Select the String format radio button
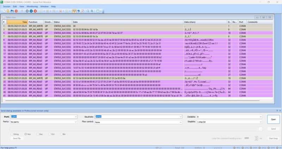Screen dimensions: 282x149 (x=12, y=134)
